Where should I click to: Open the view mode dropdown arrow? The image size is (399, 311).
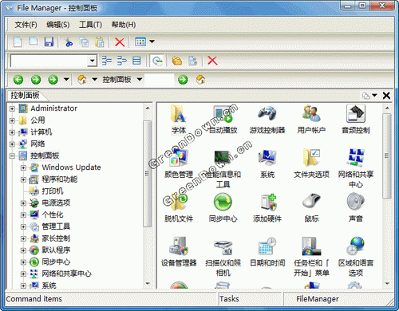(x=152, y=41)
